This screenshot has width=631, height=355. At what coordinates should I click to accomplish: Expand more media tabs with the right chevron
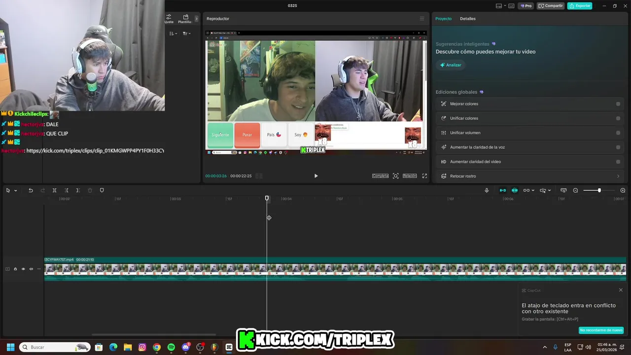[x=196, y=19]
